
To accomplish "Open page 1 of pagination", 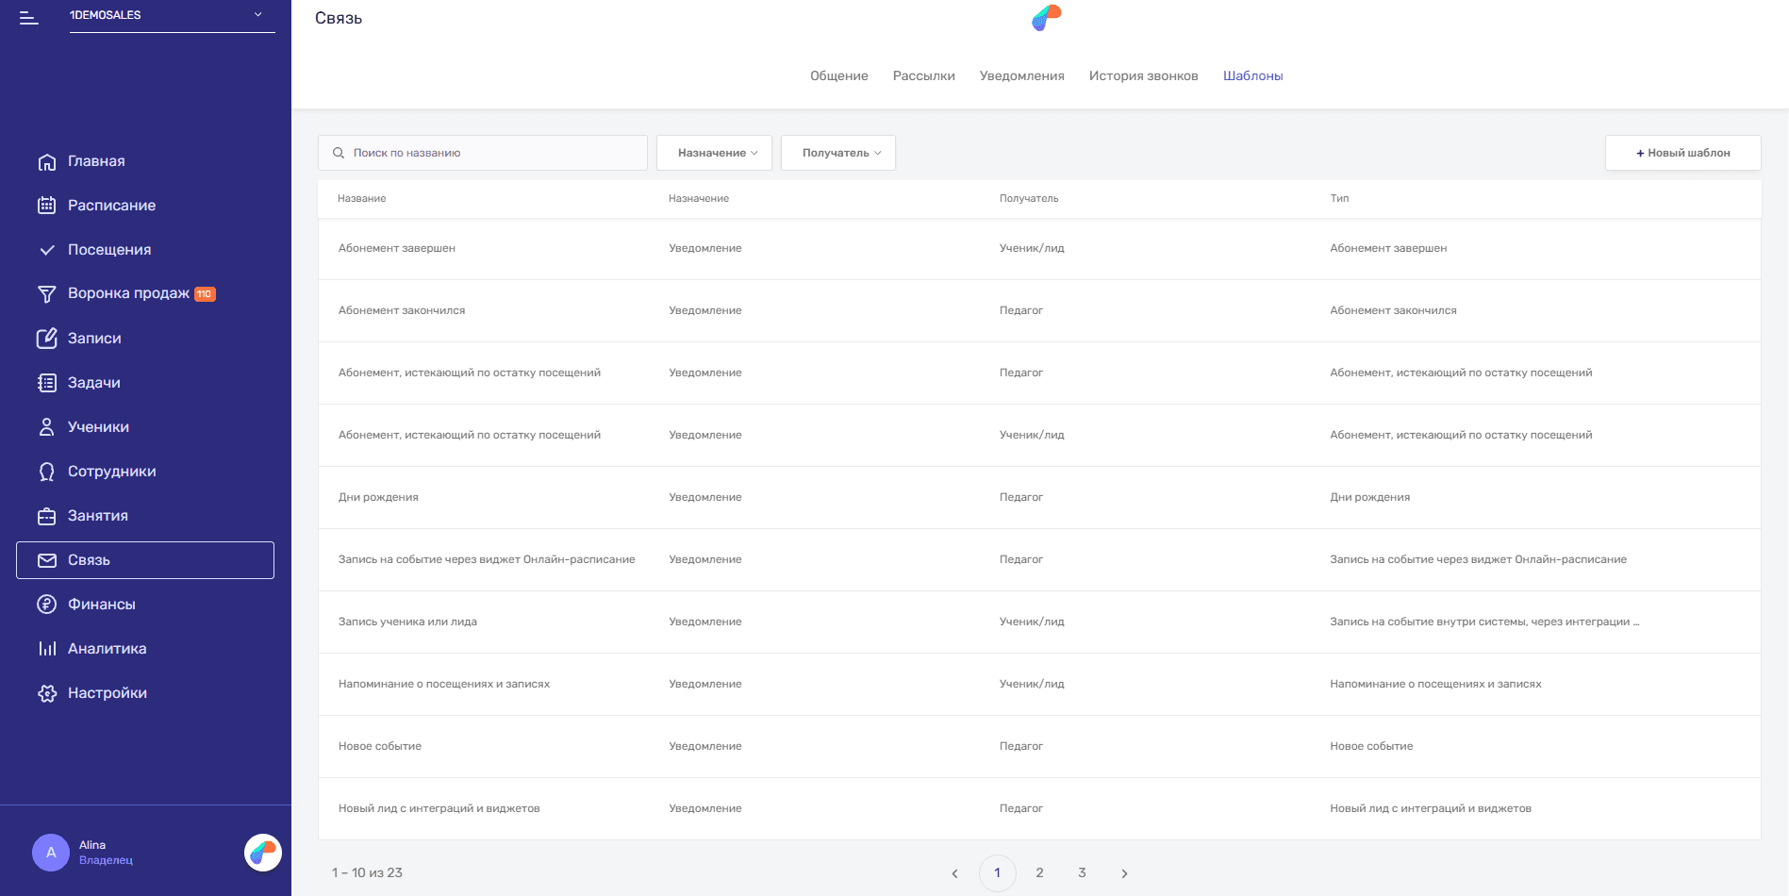I will pyautogui.click(x=997, y=873).
